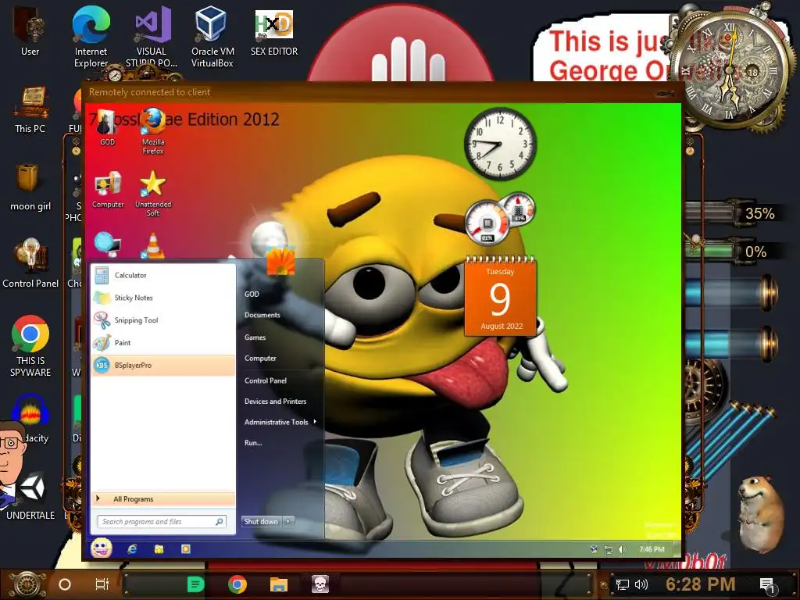800x600 pixels.
Task: Open the Unattended Soft star icon
Action: pyautogui.click(x=153, y=194)
